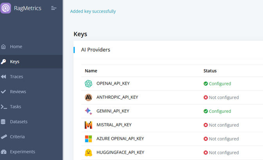
Task: Open the Criteria page
Action: pyautogui.click(x=17, y=136)
